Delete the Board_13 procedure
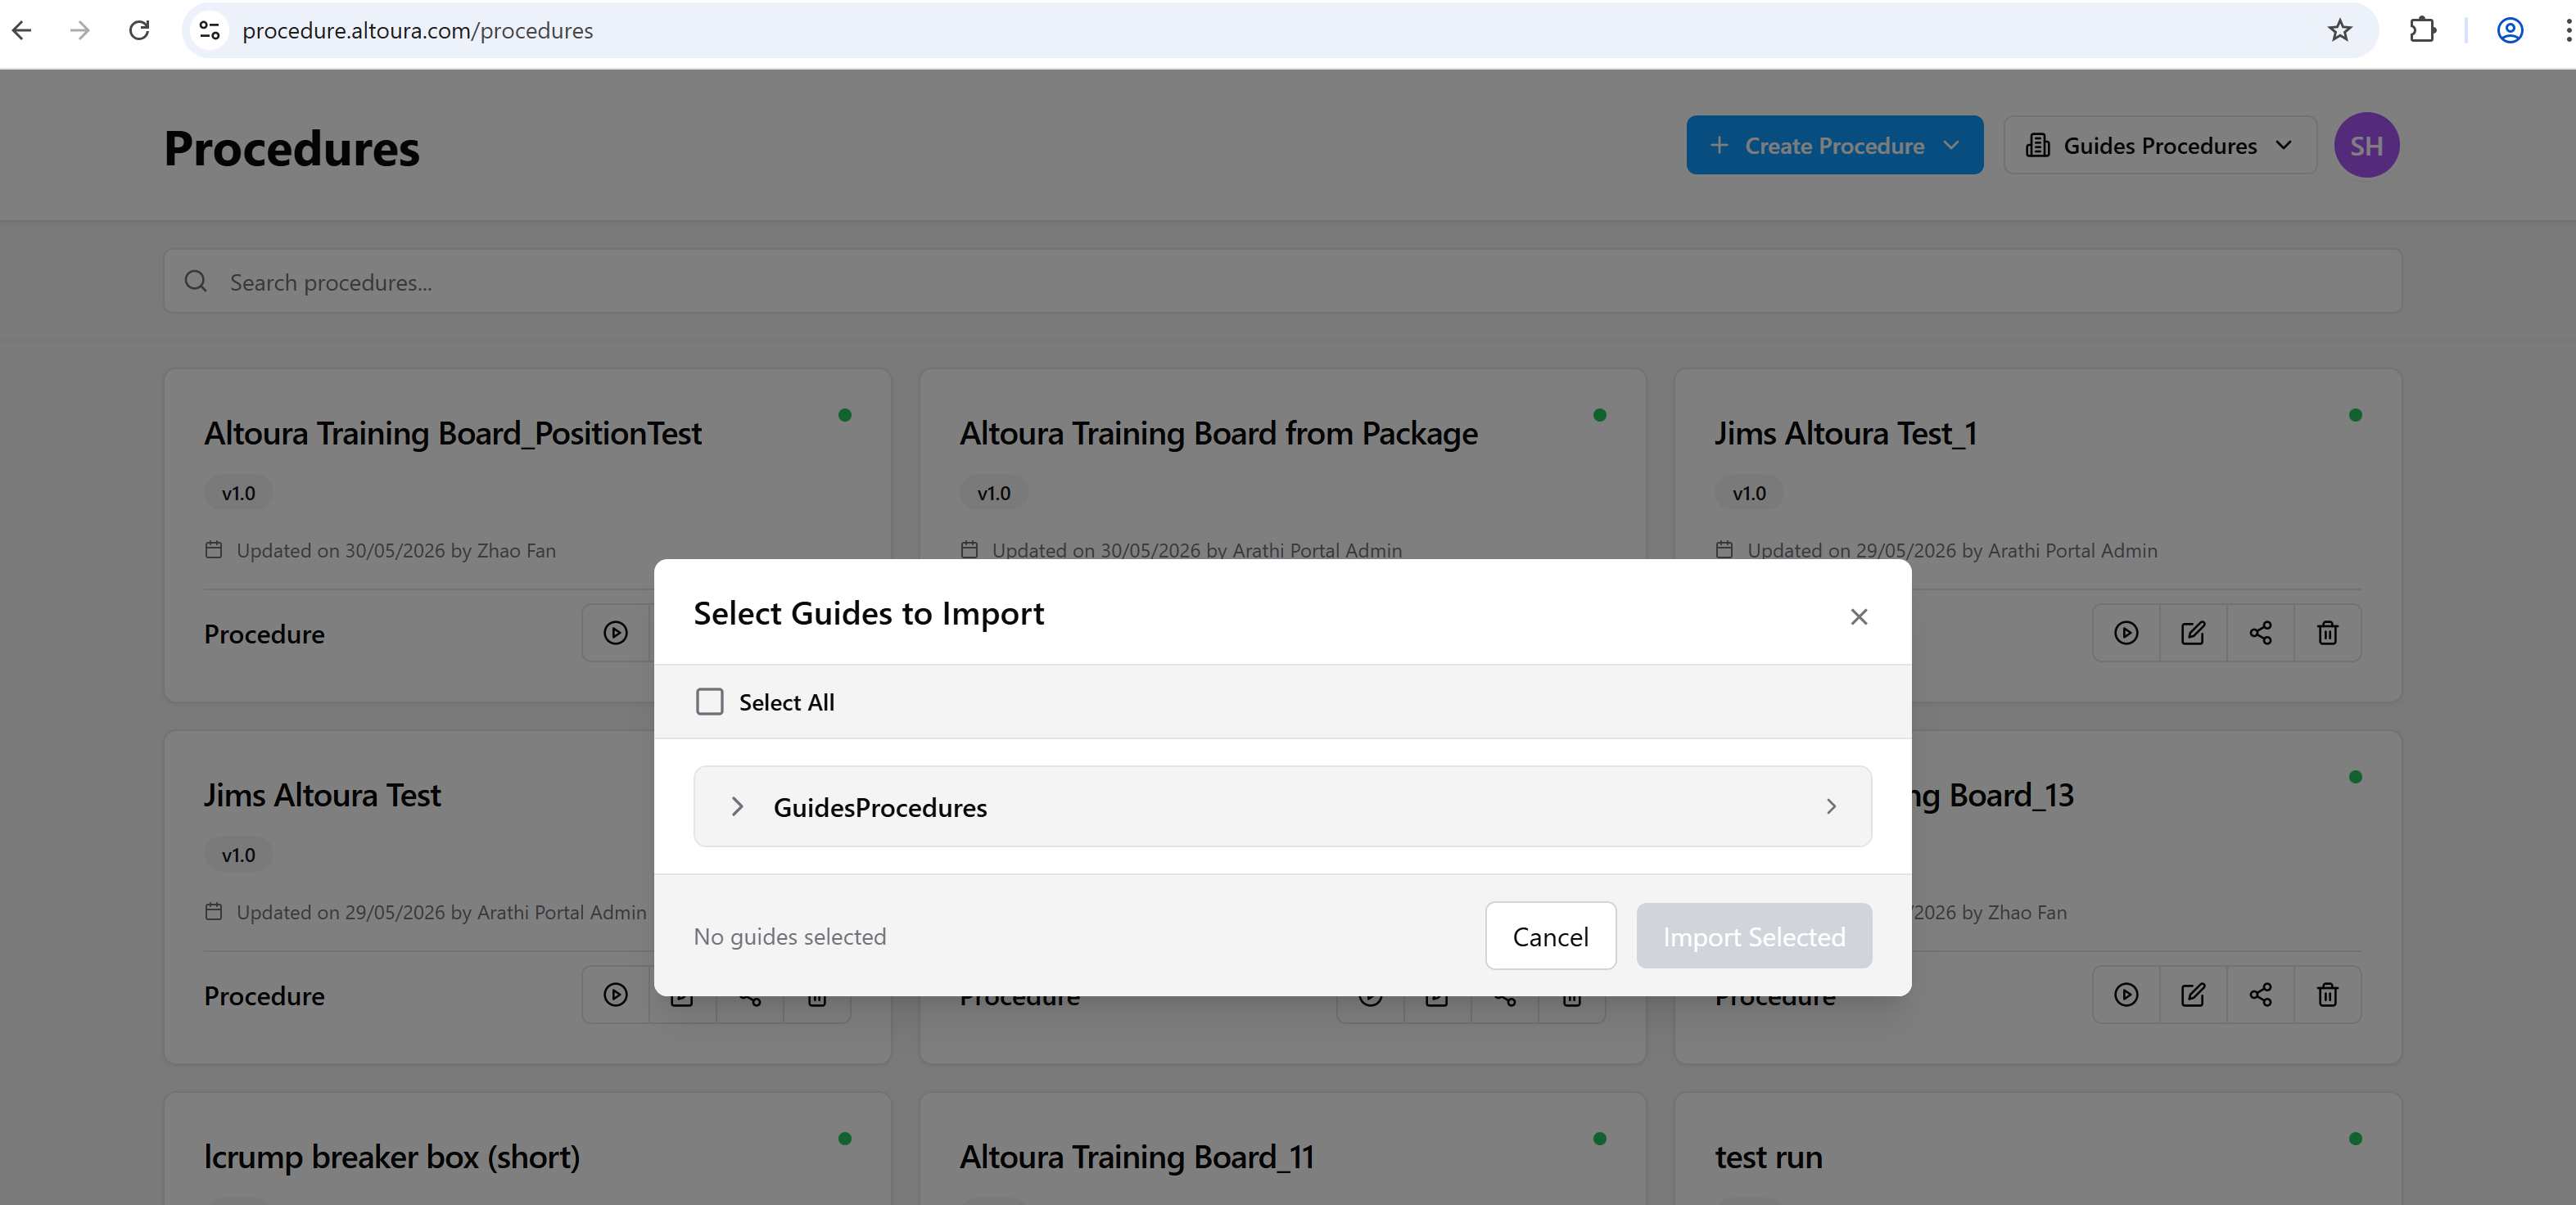 tap(2327, 995)
